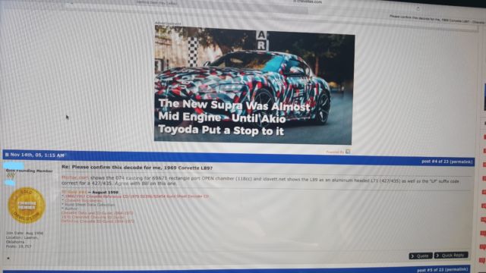486x273 pixels.
Task: Click the Gold Member Chevelles.com badge
Action: pyautogui.click(x=27, y=206)
